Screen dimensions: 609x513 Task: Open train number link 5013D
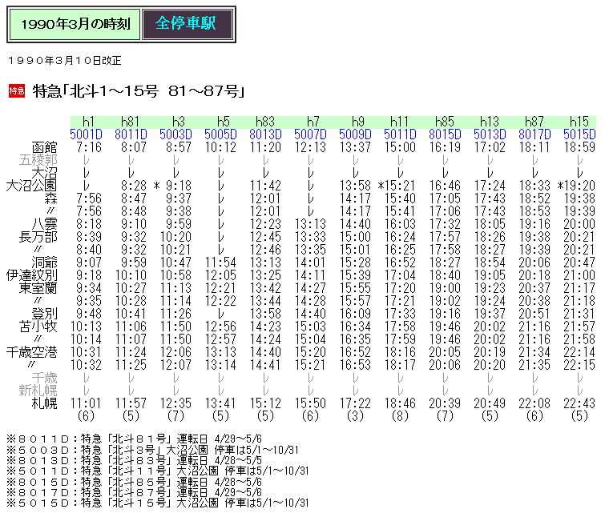(490, 134)
